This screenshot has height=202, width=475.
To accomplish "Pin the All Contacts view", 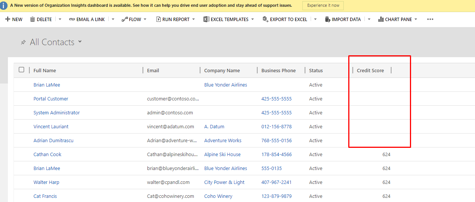I will pos(23,43).
